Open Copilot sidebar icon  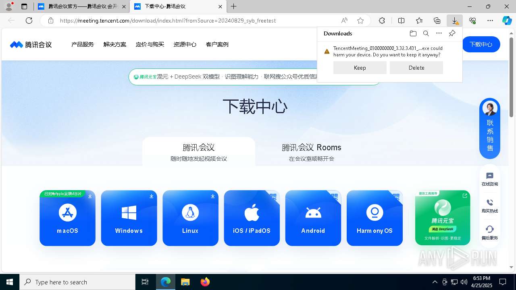coord(507,21)
